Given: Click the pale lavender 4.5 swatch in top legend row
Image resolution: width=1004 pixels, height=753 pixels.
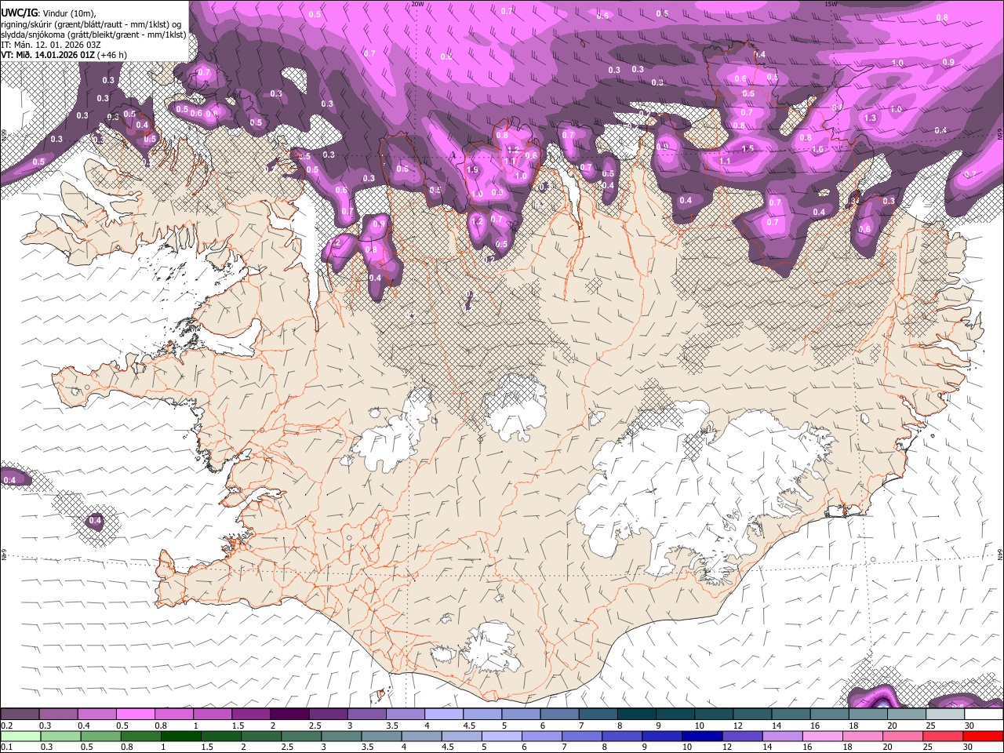Looking at the screenshot, I should pos(481,715).
